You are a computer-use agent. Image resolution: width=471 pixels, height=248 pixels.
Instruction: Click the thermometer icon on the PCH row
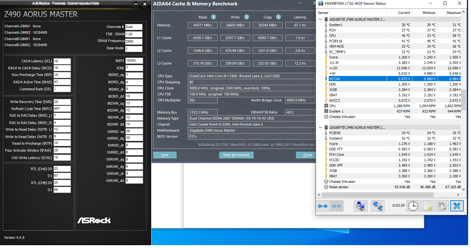(x=326, y=30)
